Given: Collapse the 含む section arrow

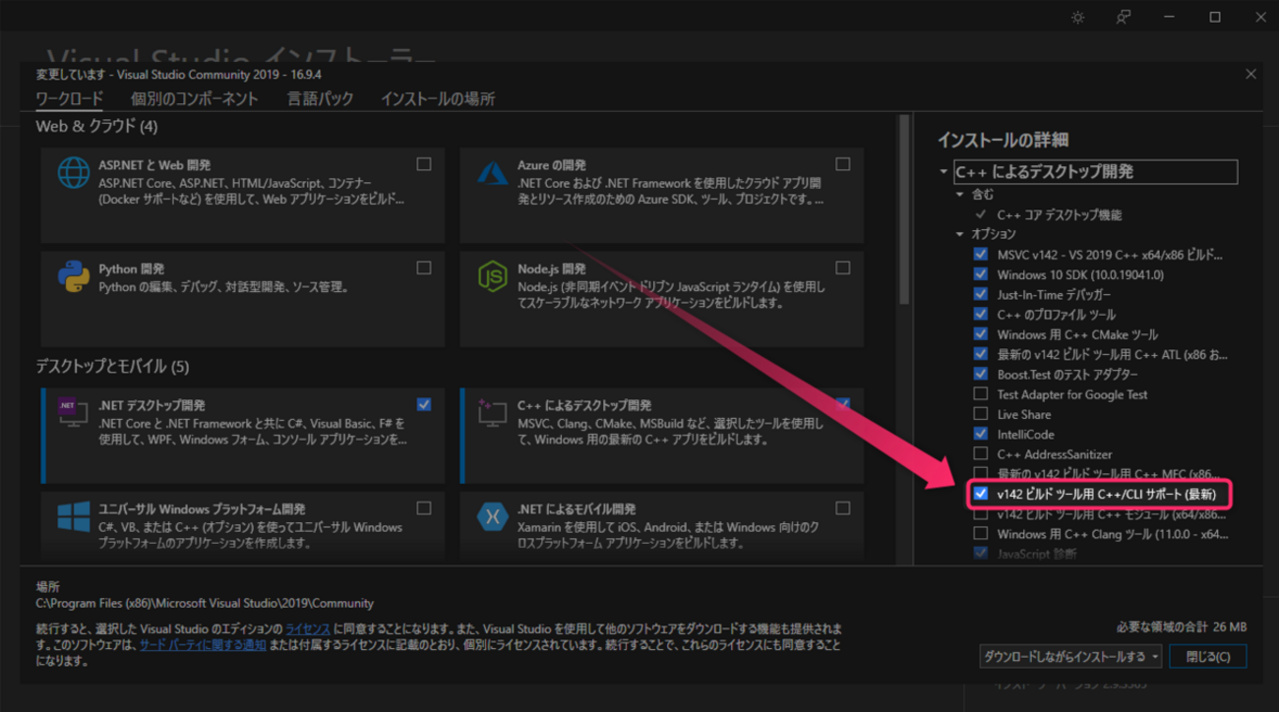Looking at the screenshot, I should tap(960, 195).
